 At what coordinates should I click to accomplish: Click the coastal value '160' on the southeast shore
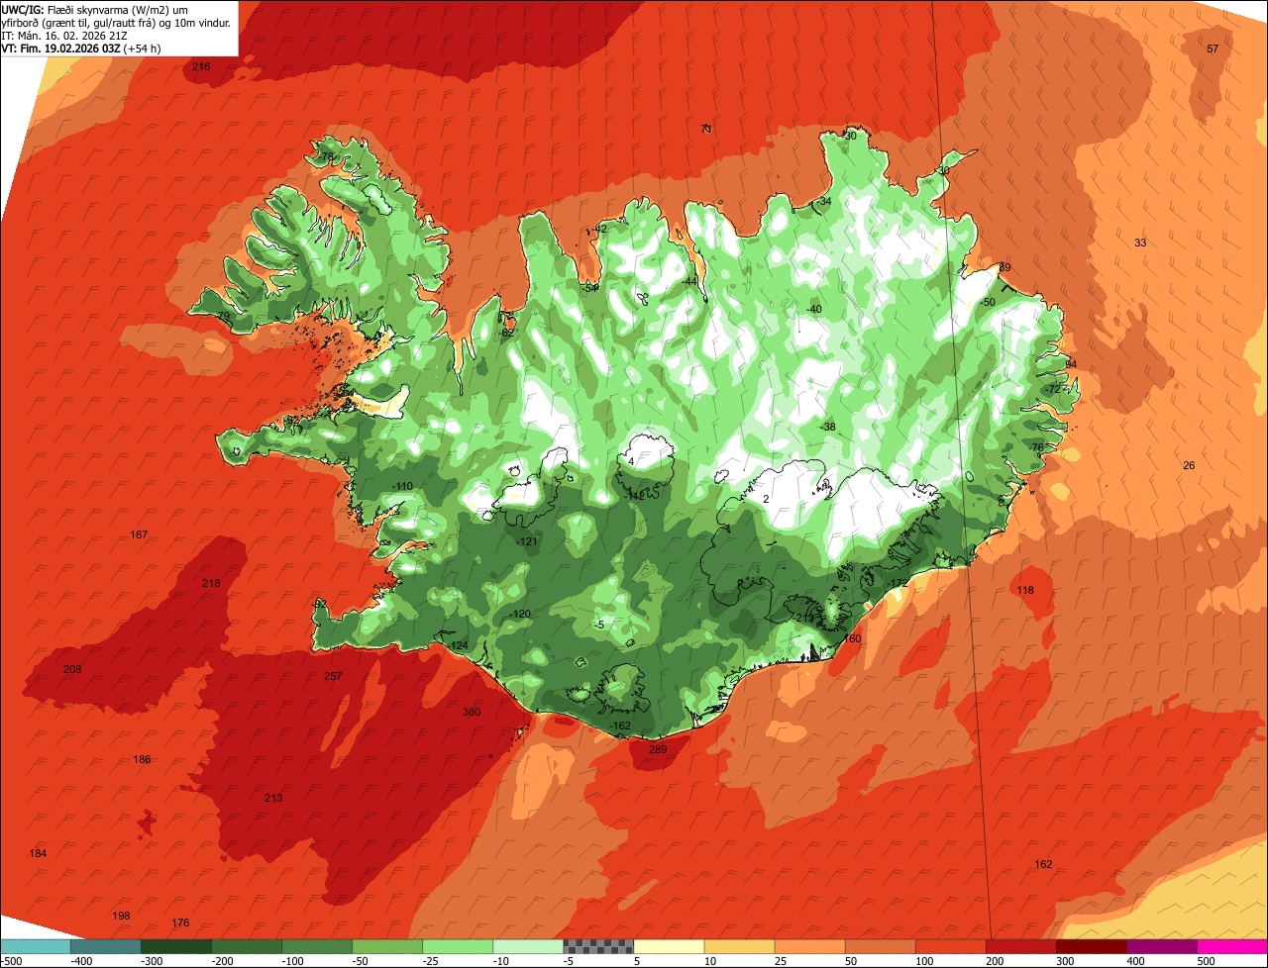point(853,638)
